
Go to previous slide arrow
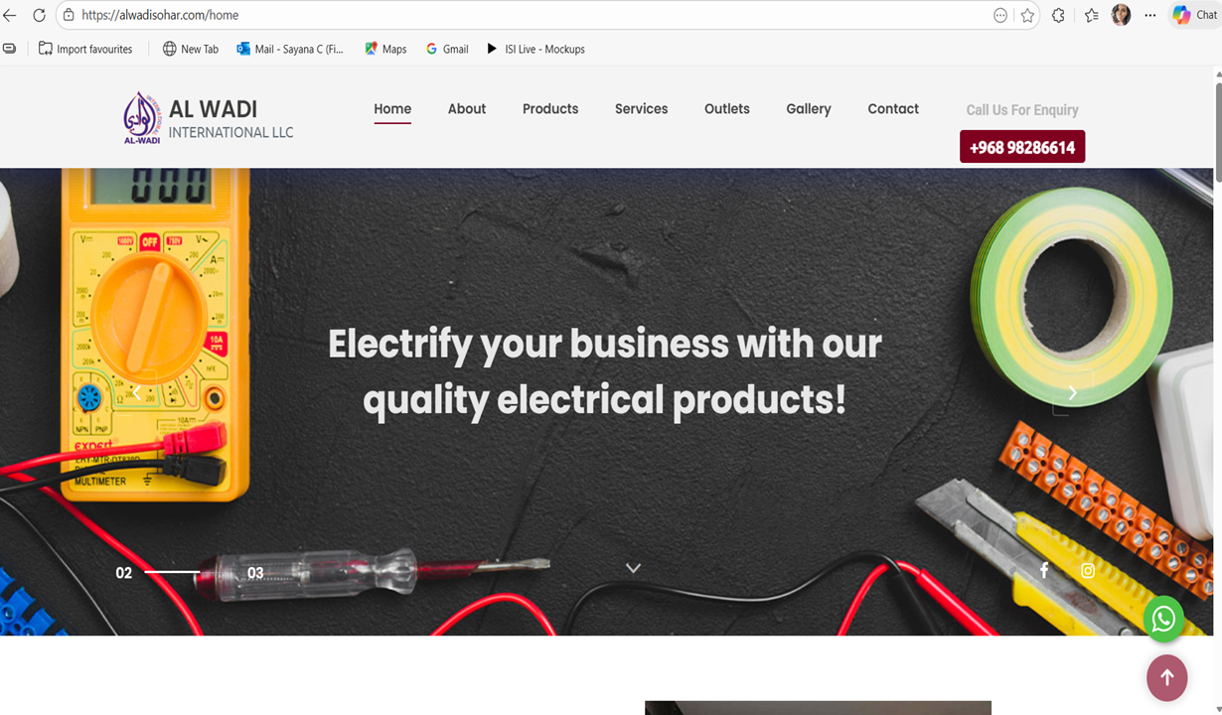point(137,393)
